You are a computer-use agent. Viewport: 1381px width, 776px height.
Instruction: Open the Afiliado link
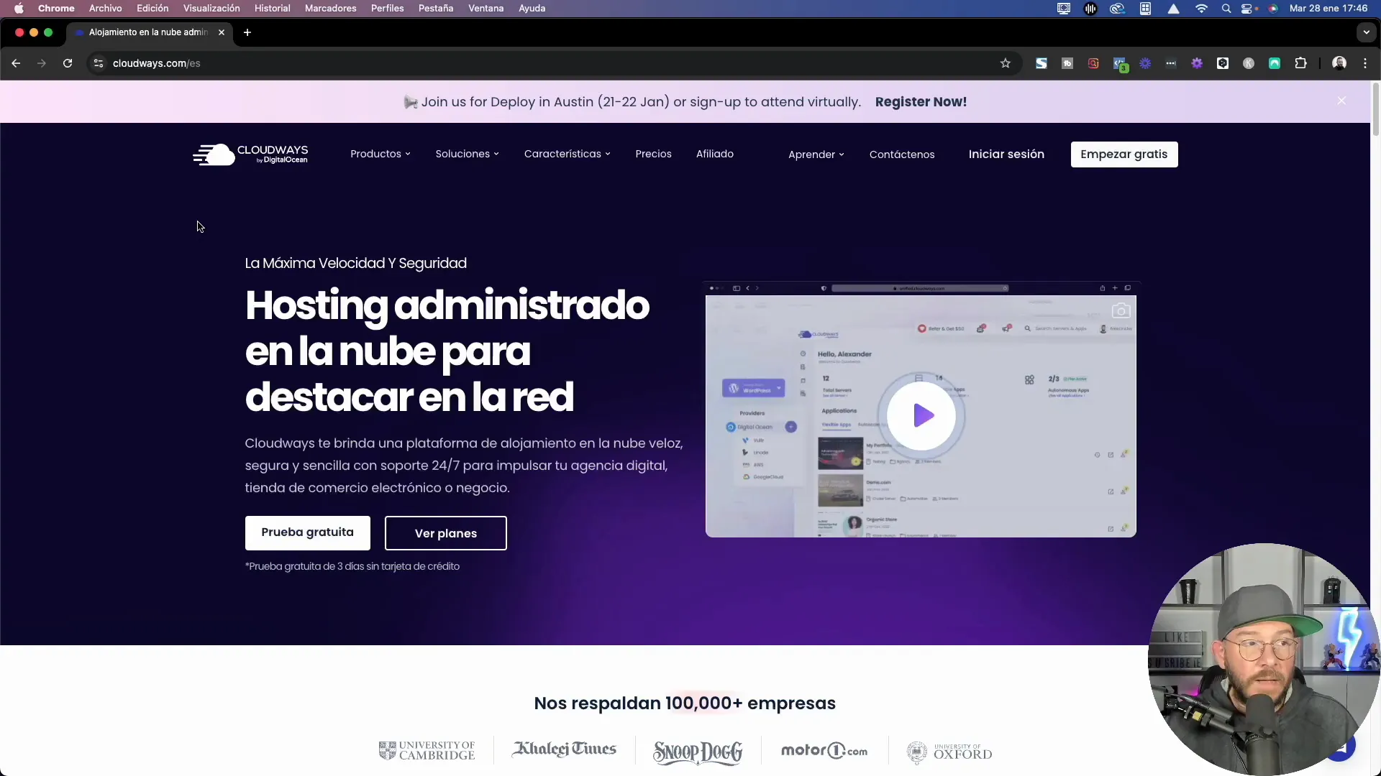(715, 154)
